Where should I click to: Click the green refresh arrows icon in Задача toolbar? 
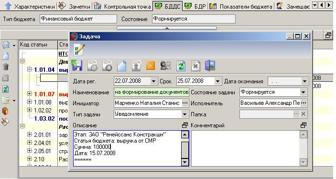(181, 66)
